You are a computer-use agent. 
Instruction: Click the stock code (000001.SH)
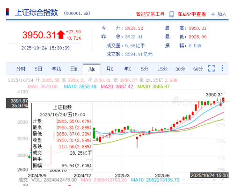pos(77,13)
